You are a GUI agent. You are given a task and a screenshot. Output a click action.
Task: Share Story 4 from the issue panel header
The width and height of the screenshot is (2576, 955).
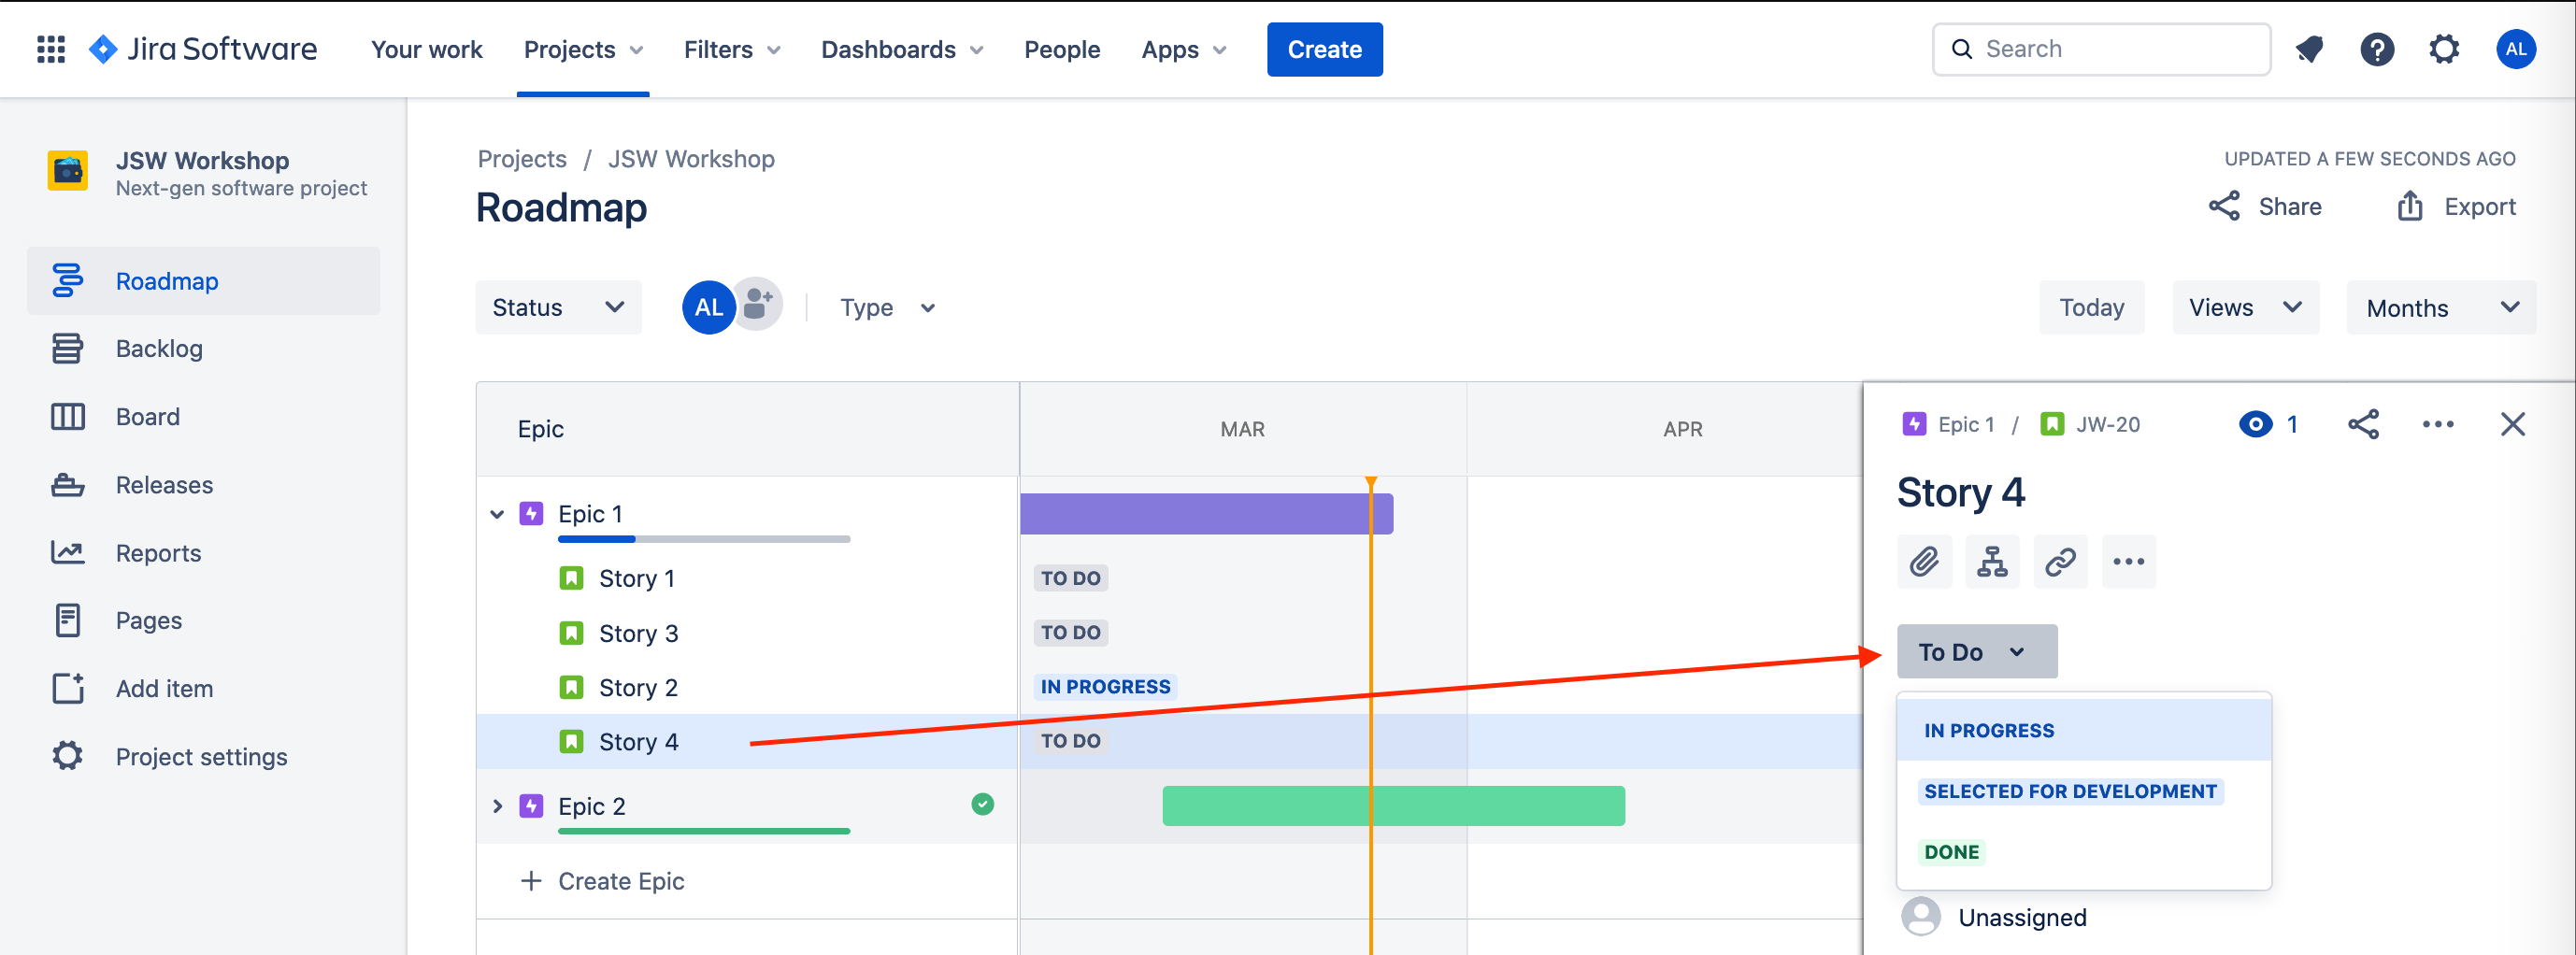[2363, 424]
